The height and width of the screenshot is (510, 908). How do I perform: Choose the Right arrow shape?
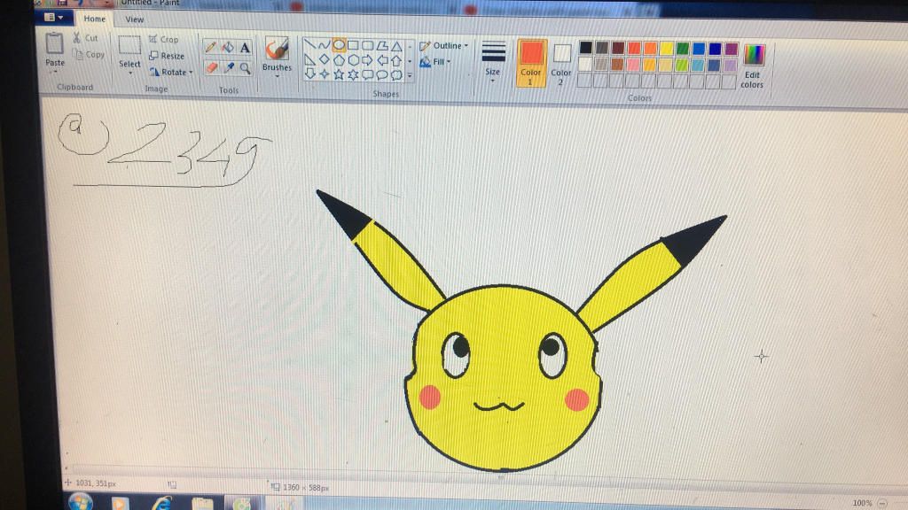point(368,59)
